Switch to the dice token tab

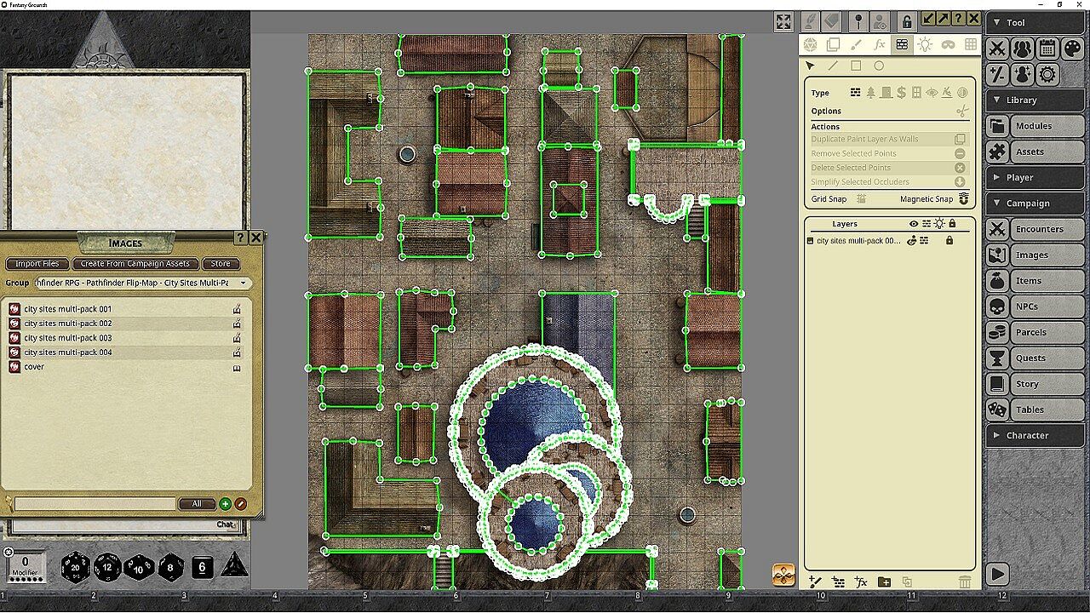click(811, 44)
